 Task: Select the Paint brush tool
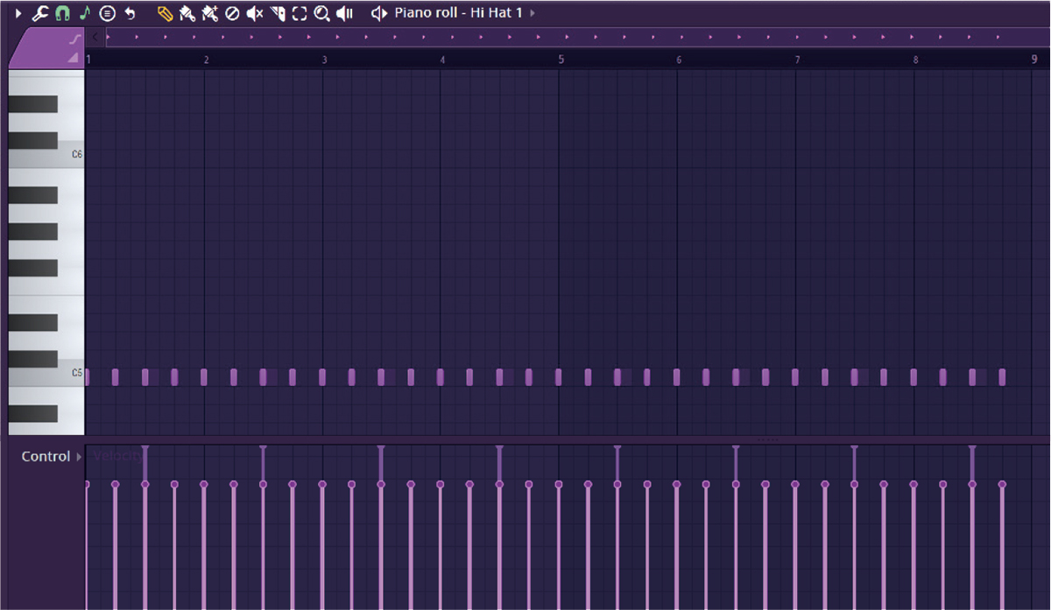tap(187, 13)
